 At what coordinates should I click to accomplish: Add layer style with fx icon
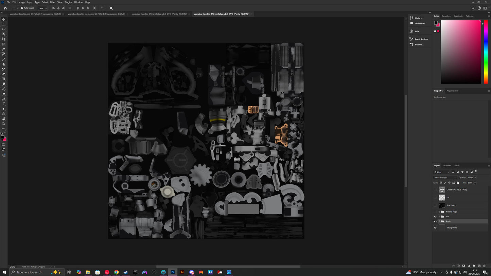click(458, 266)
